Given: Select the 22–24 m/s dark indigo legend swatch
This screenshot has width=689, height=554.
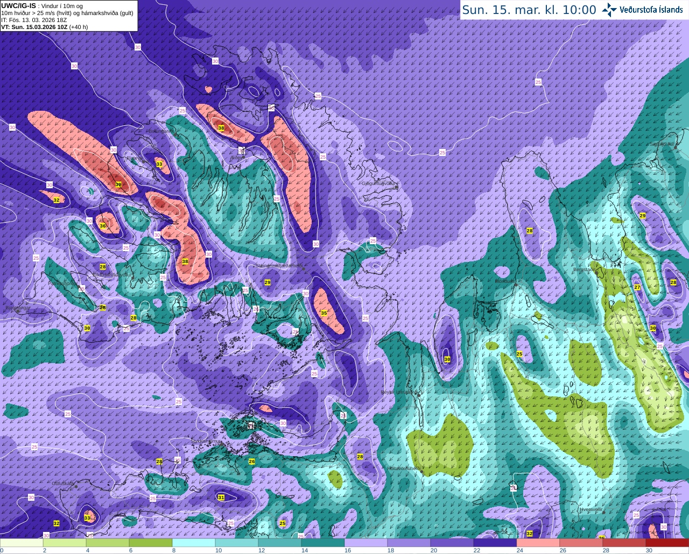Looking at the screenshot, I should click(x=495, y=543).
